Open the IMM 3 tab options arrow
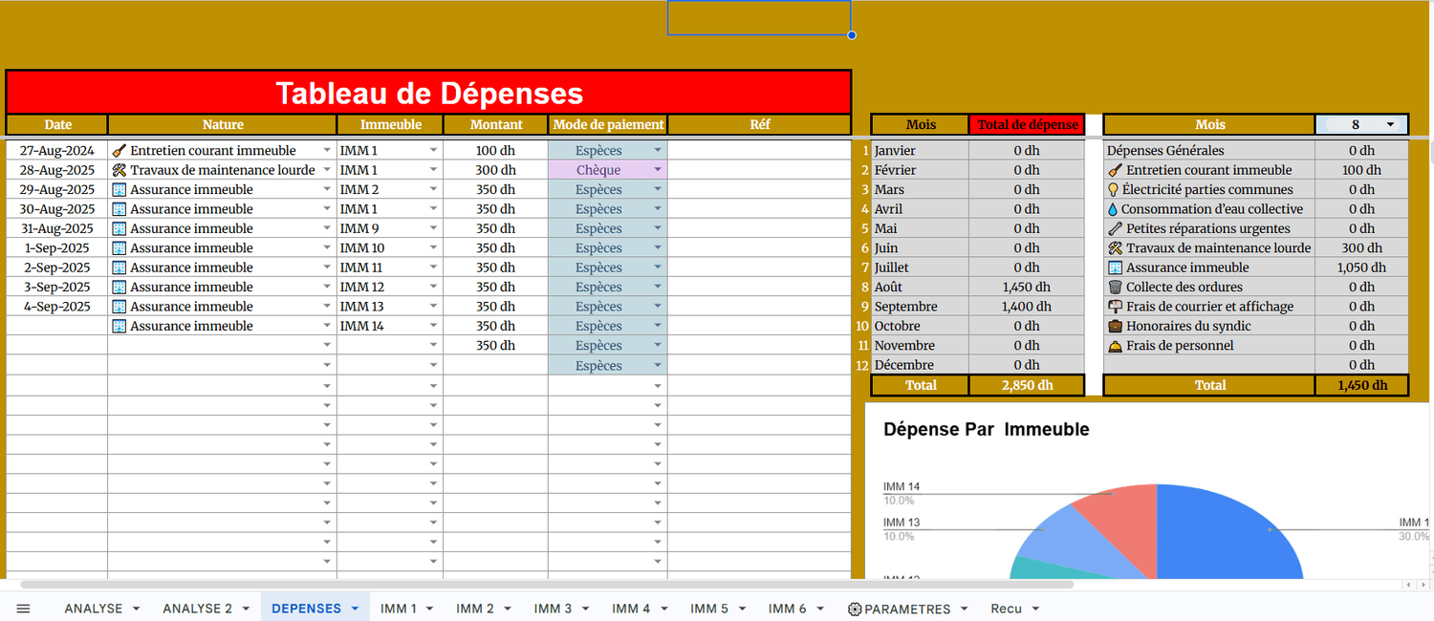 586,609
